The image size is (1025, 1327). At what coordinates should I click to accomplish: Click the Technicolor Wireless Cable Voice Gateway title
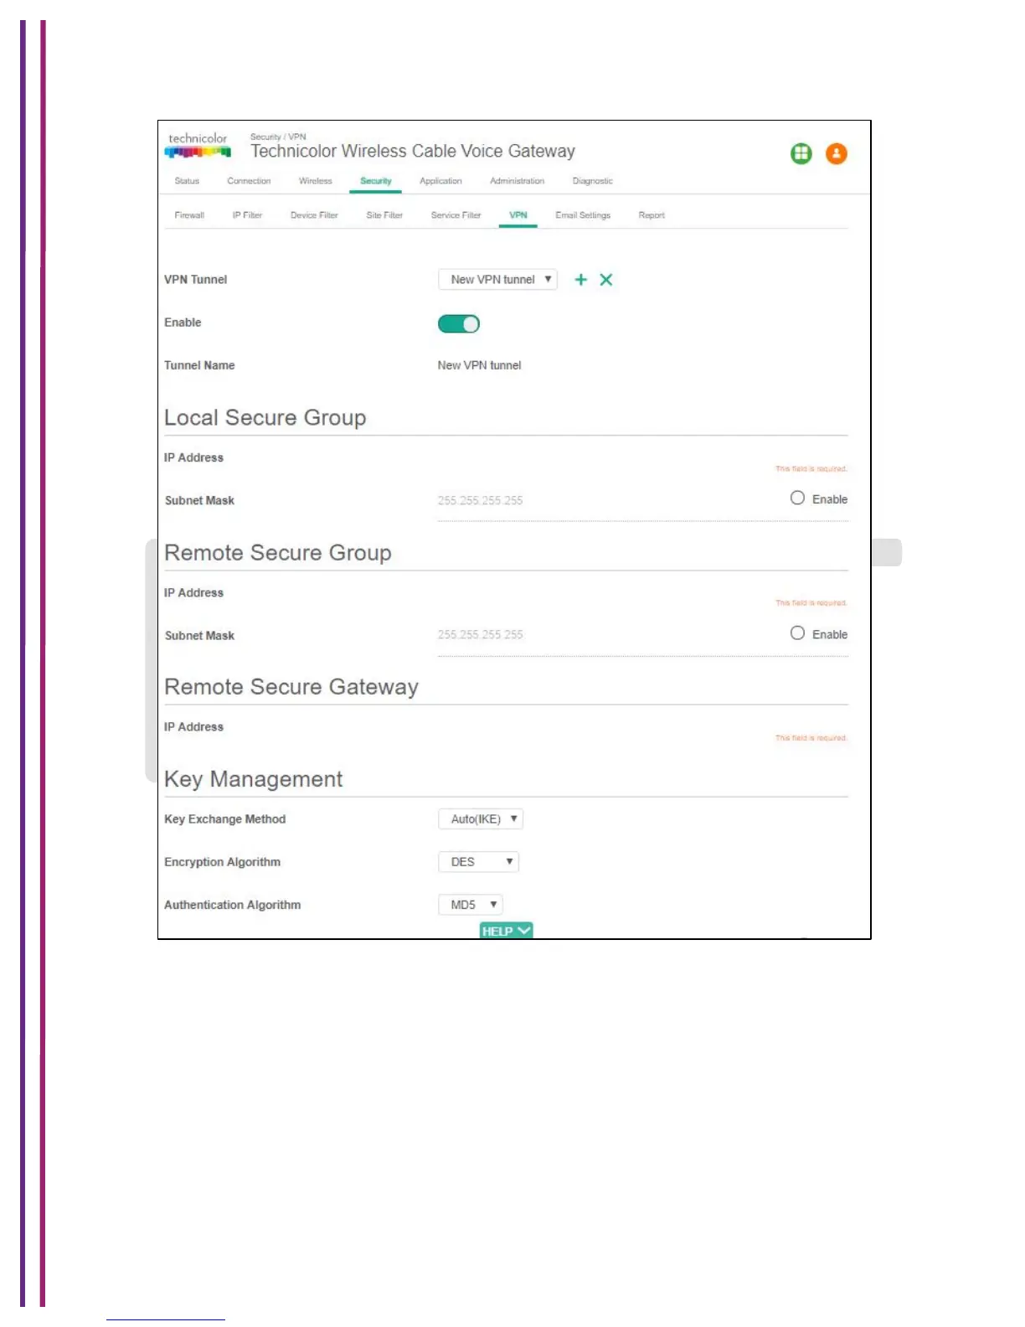(x=413, y=152)
